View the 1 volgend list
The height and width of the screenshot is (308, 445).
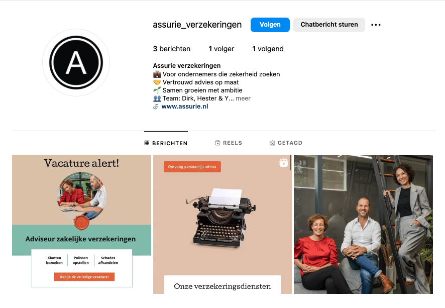point(268,49)
